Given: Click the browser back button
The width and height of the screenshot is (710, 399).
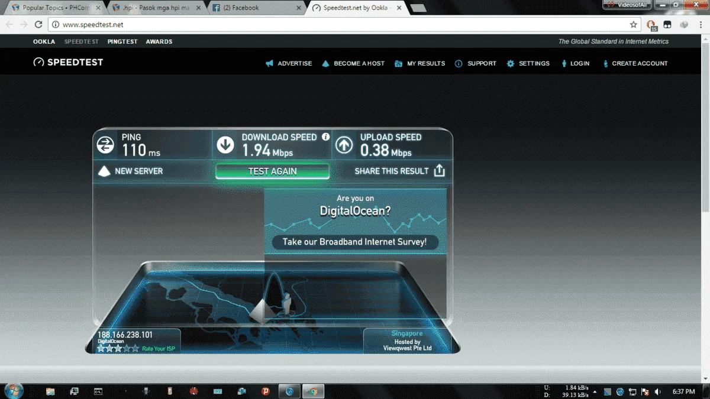Looking at the screenshot, I should [9, 25].
